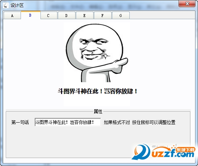
Task: Select the active tab B
Action: coord(31,15)
